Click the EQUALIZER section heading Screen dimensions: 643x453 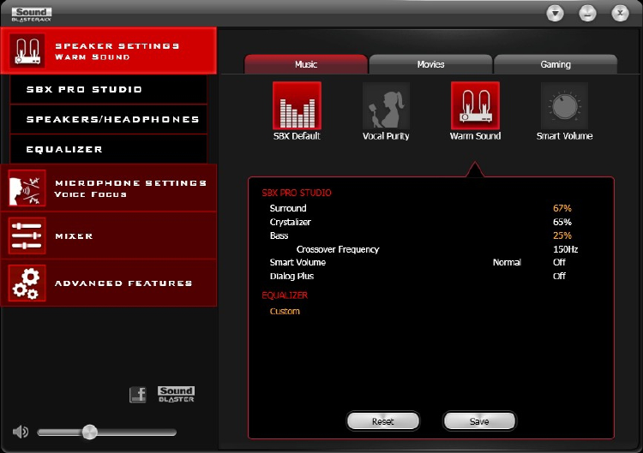(x=285, y=295)
